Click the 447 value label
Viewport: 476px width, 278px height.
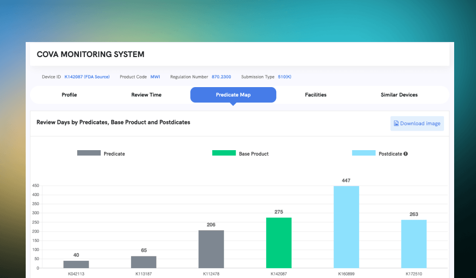click(346, 181)
